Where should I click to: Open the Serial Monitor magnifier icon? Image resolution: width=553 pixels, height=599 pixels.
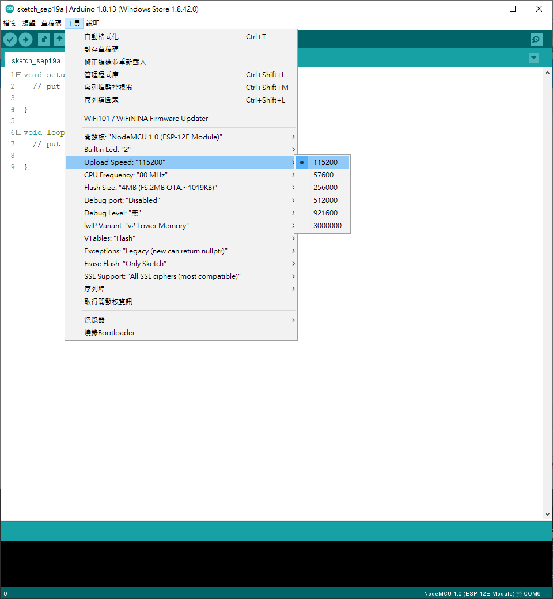[536, 39]
